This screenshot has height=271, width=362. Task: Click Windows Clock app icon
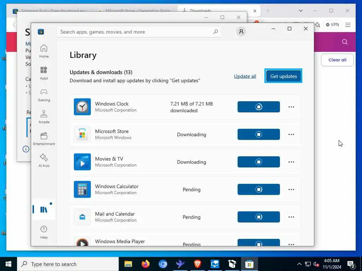82,107
